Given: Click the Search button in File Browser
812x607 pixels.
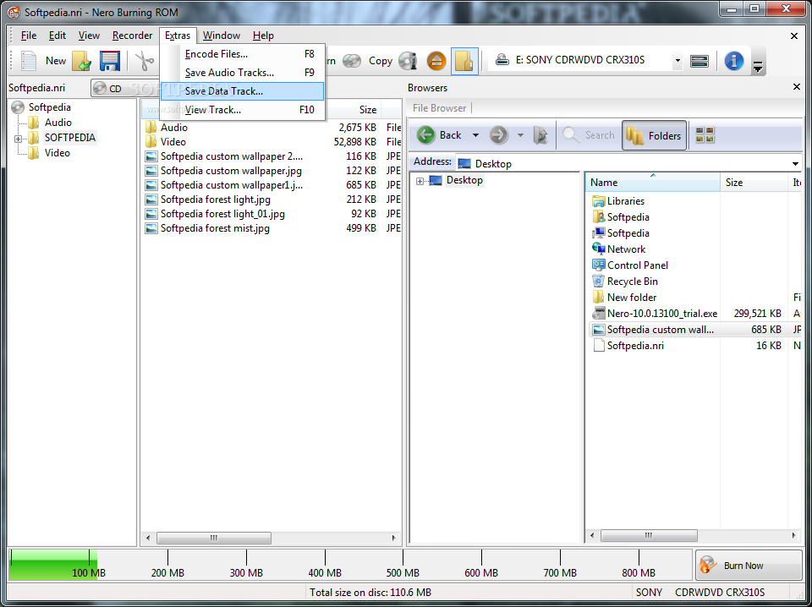Looking at the screenshot, I should (x=589, y=135).
